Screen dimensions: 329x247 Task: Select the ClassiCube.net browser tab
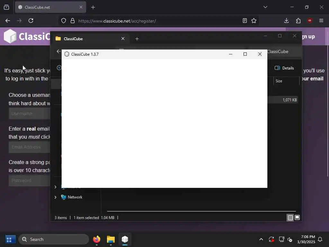50,7
